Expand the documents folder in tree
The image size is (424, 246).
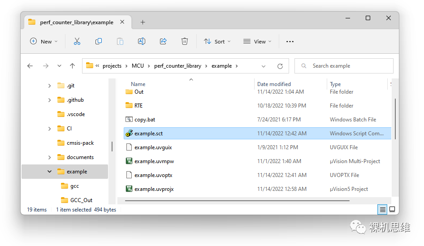[49, 157]
